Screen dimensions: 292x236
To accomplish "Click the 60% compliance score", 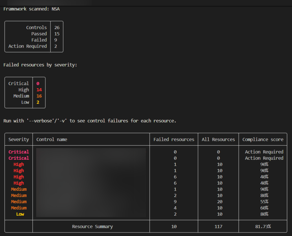I will pos(264,208).
